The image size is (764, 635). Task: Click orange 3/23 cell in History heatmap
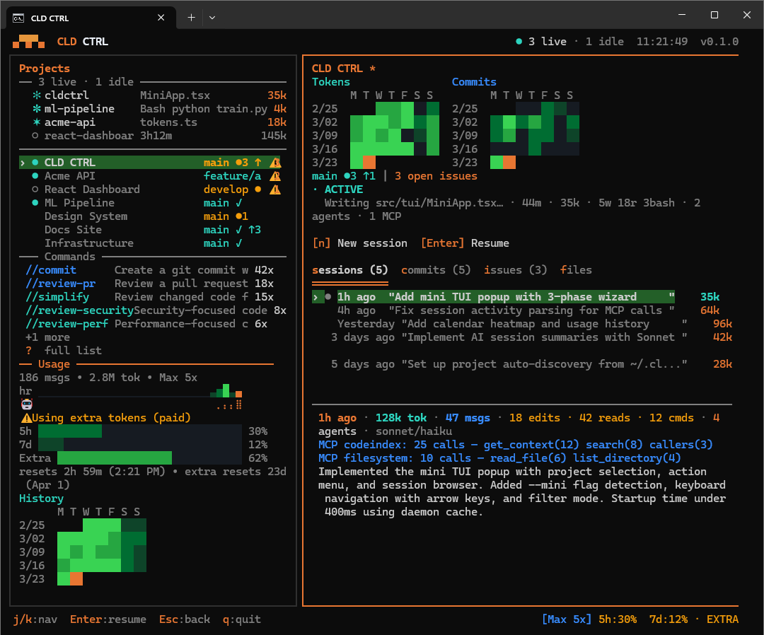click(76, 579)
